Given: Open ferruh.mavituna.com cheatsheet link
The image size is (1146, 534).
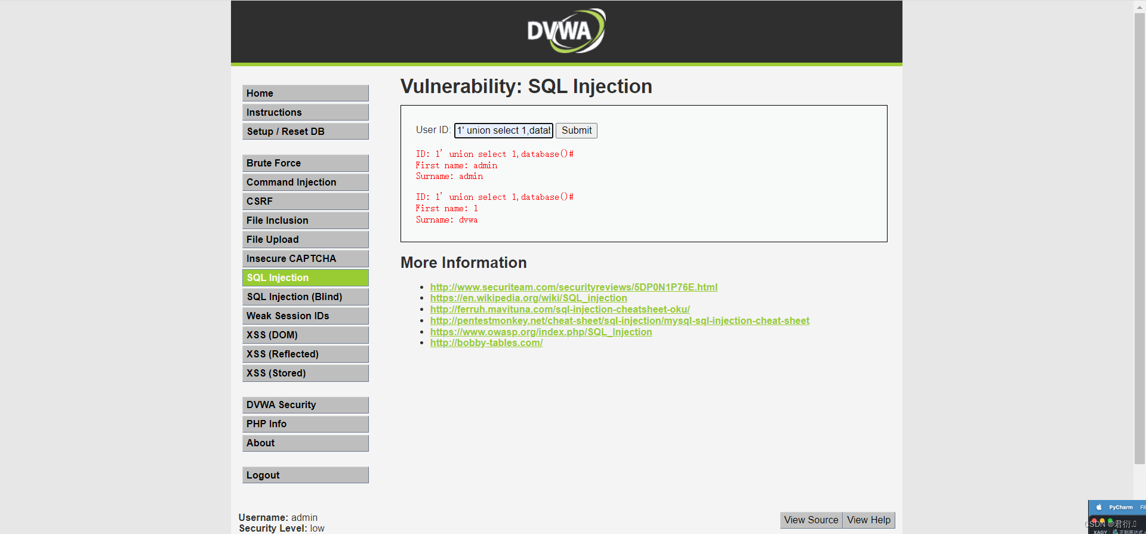Looking at the screenshot, I should (x=560, y=309).
